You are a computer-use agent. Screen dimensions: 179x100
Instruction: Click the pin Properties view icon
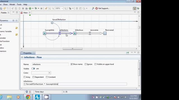(x=128, y=53)
